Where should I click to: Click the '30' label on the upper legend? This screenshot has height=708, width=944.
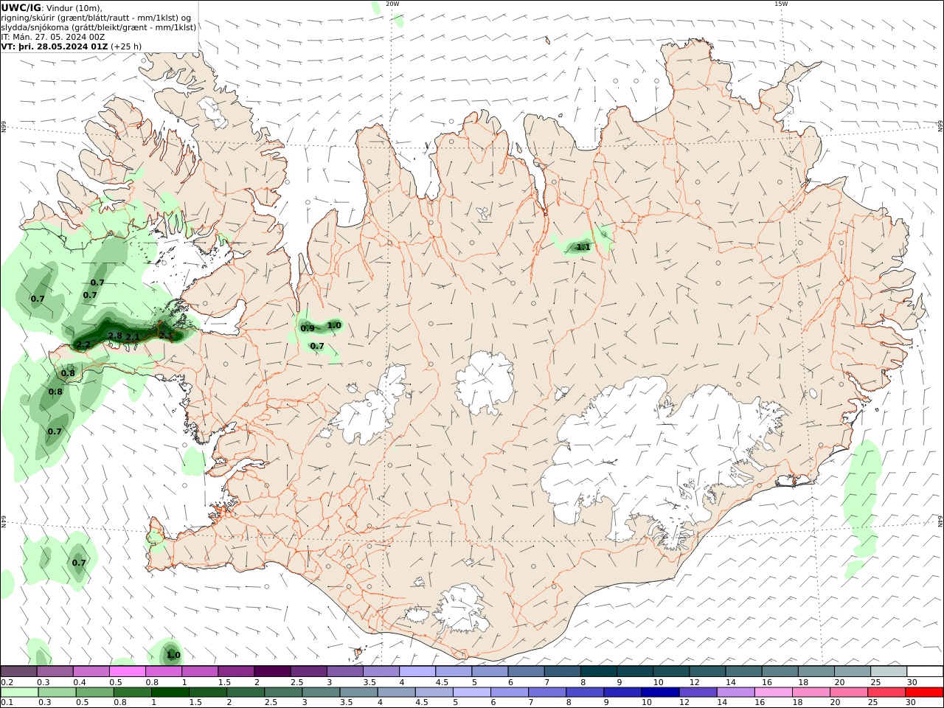[912, 682]
